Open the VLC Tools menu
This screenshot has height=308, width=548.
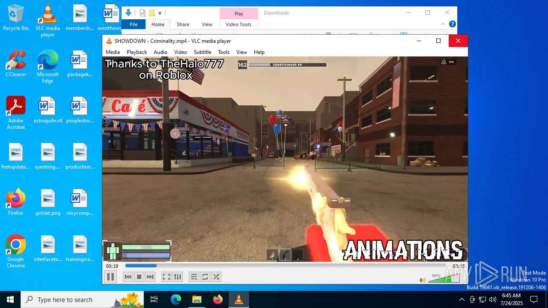224,52
